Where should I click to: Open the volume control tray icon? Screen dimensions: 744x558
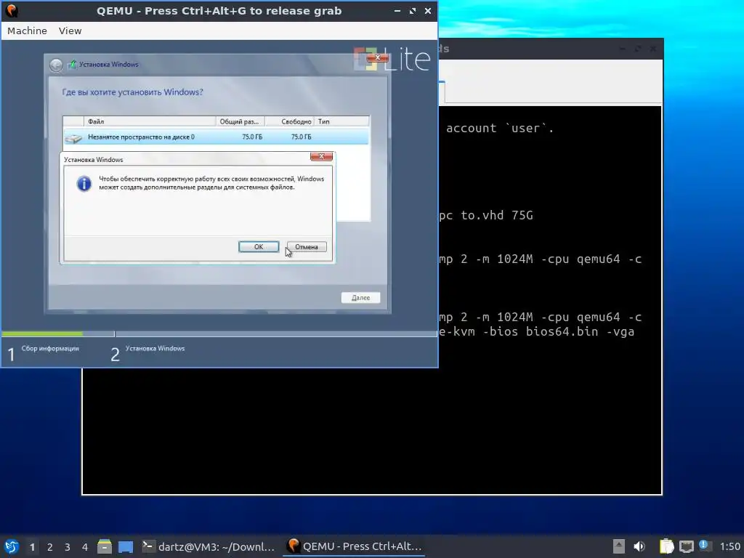(639, 546)
